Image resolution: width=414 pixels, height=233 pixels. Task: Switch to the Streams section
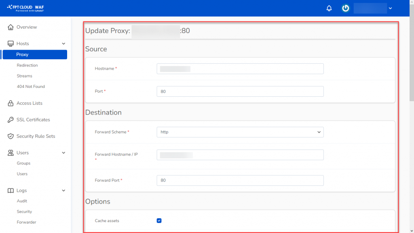click(x=24, y=75)
